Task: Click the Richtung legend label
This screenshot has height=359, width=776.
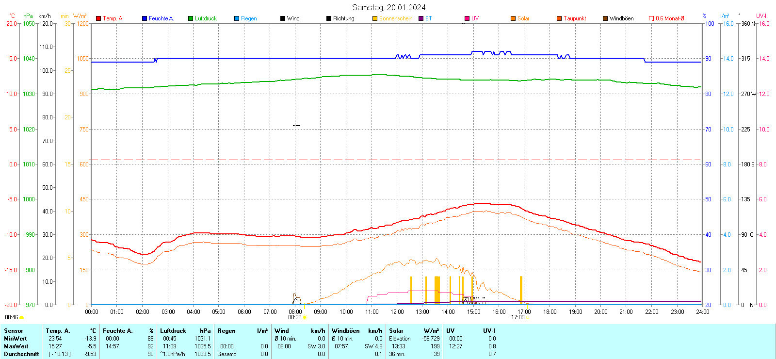Action: 343,18
